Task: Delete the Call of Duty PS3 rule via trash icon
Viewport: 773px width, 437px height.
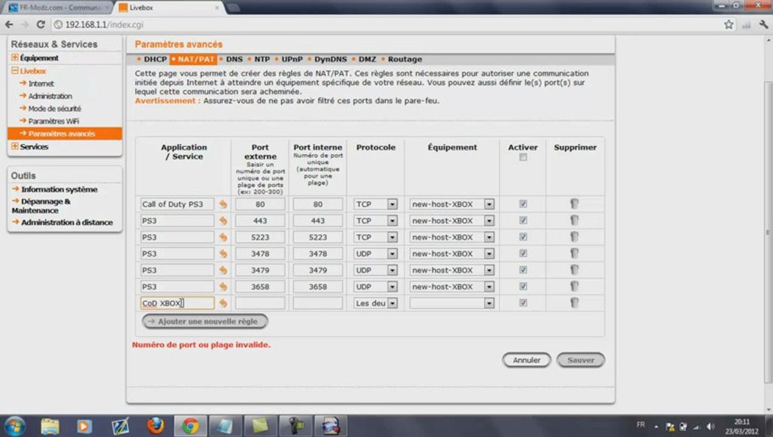Action: 574,204
